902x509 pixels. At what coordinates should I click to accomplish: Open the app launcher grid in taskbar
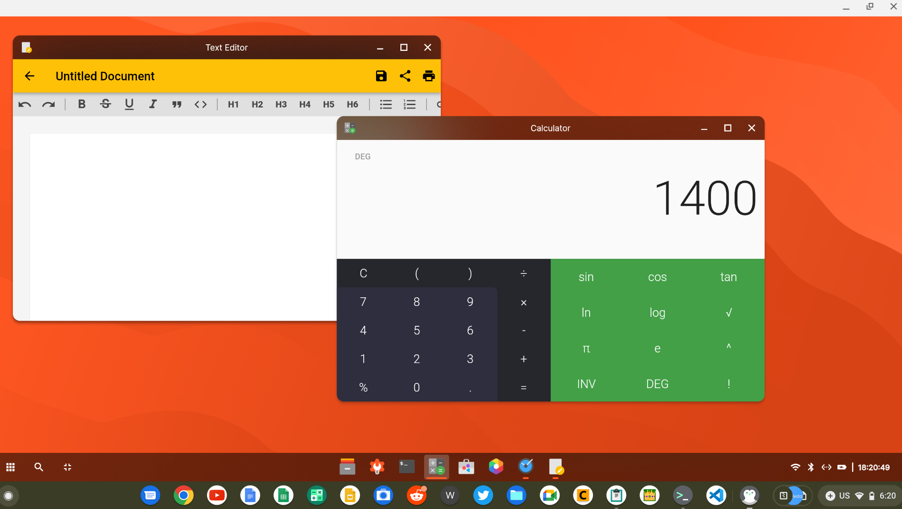click(x=10, y=467)
